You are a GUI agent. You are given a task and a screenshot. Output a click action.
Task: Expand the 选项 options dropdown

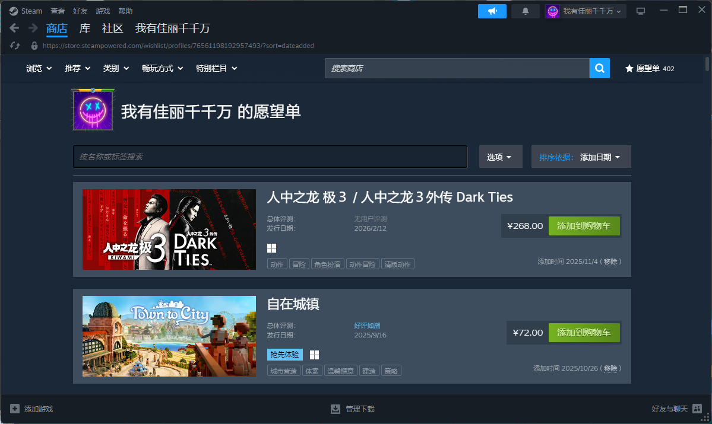(500, 157)
